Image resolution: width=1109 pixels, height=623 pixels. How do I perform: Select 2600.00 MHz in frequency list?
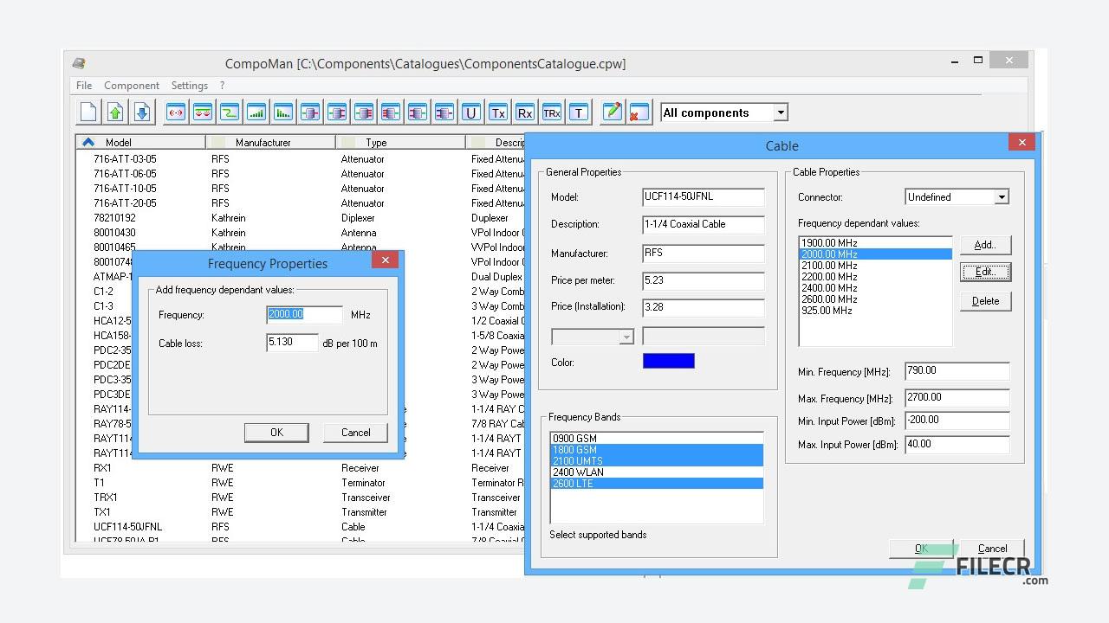click(875, 299)
